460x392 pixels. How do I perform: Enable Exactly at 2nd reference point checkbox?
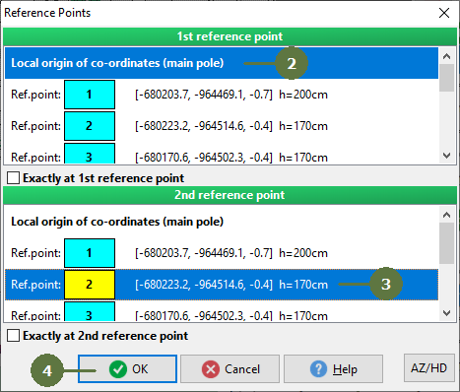pos(13,336)
